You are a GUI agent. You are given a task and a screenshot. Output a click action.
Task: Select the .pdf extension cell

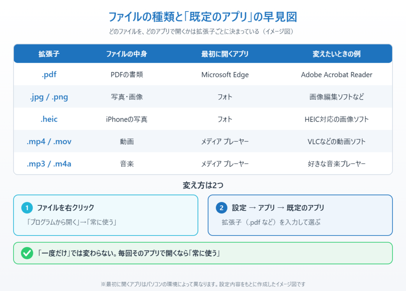click(49, 75)
